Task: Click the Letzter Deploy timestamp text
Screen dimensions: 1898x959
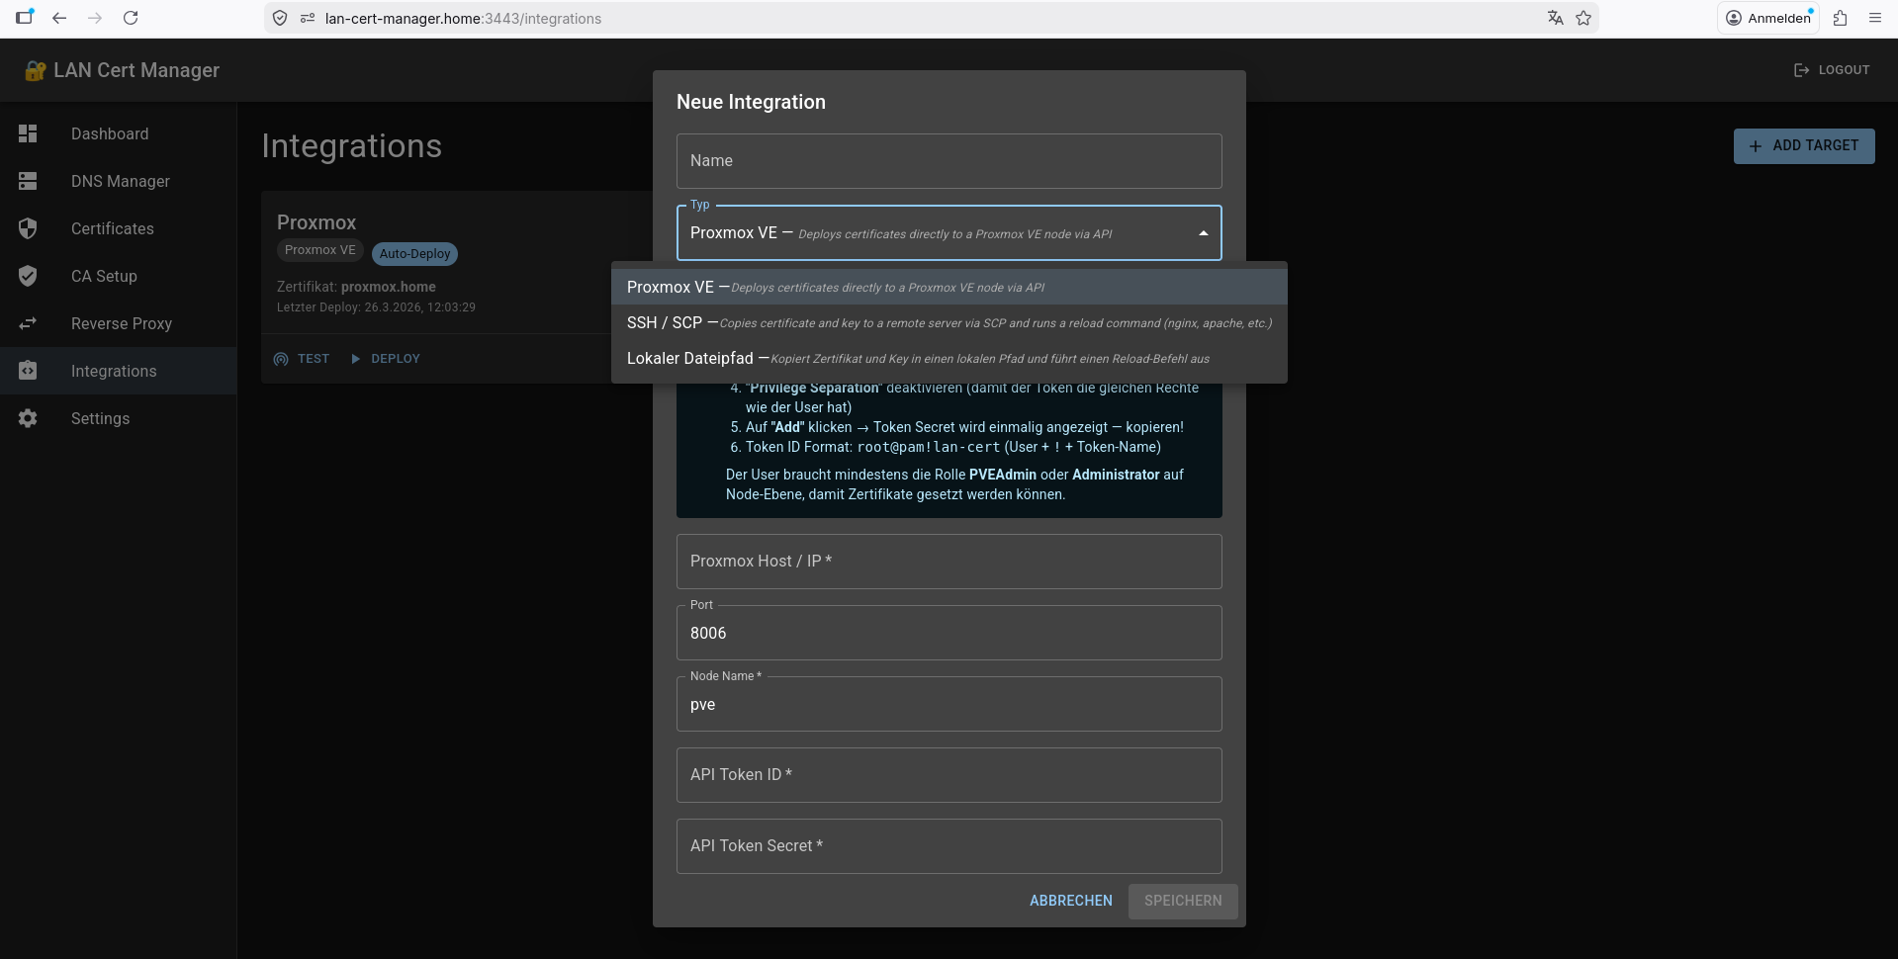Action: 376,307
